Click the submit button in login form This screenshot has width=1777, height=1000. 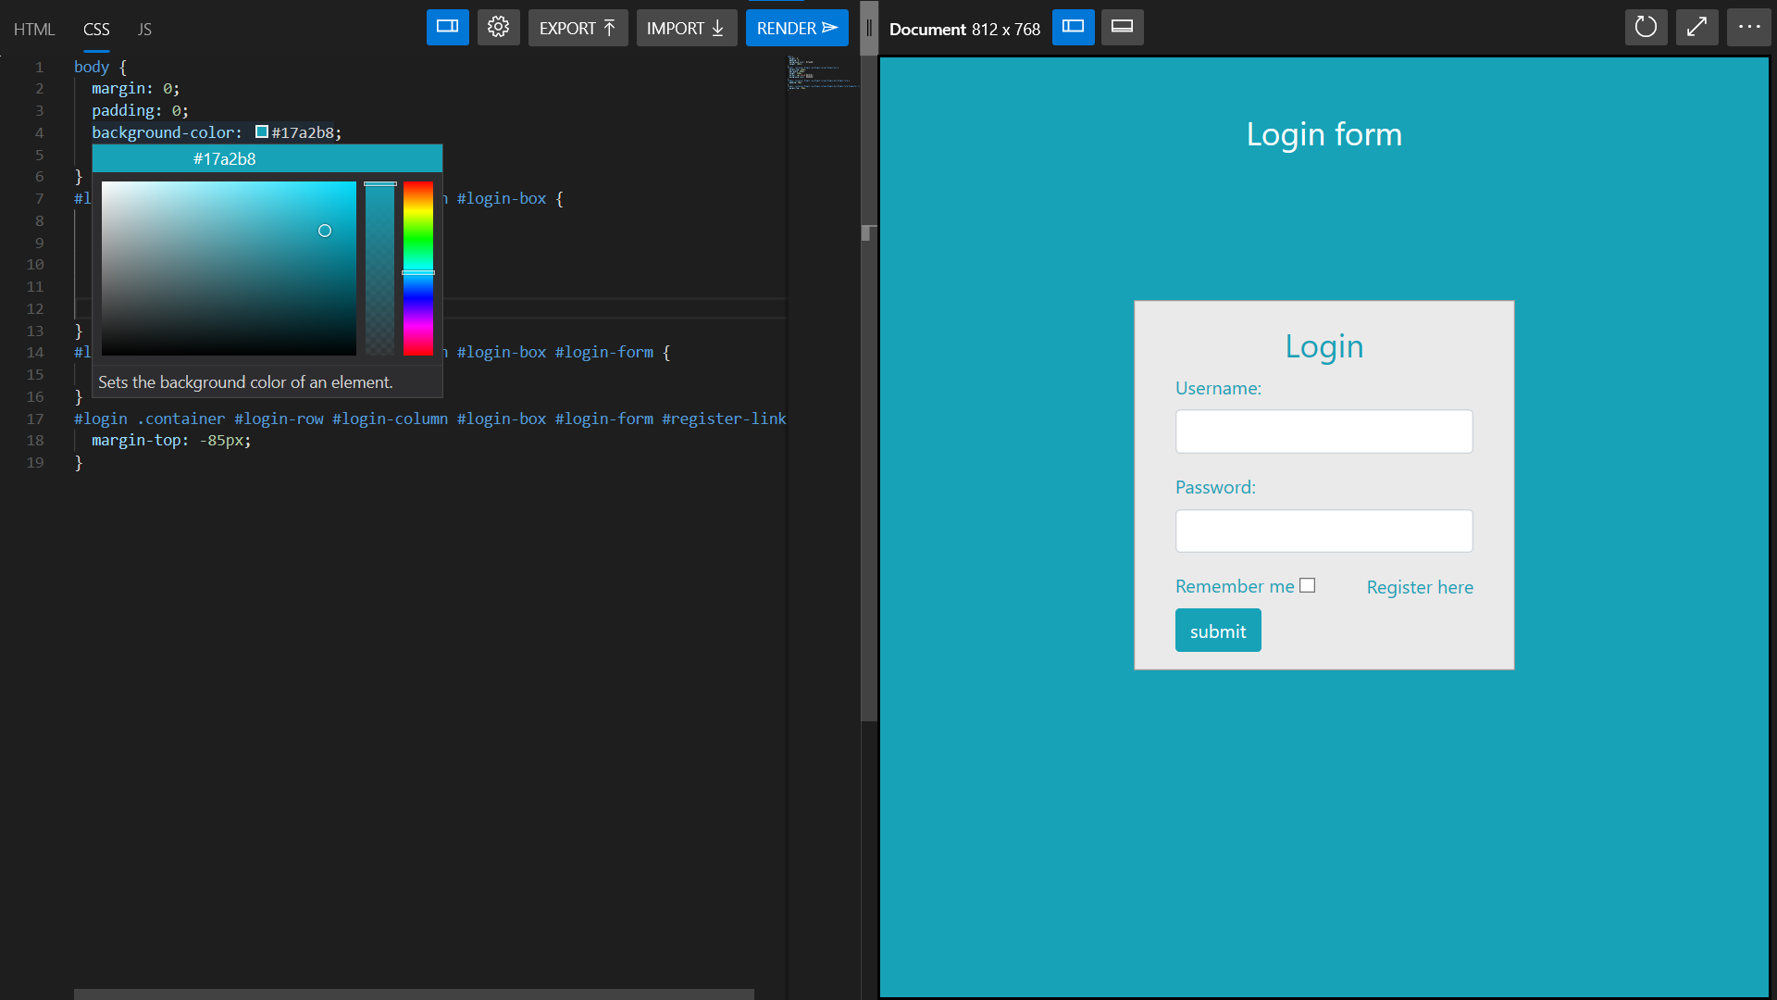tap(1217, 631)
